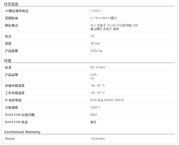Click the 35 mm DIN rail mounting text
This screenshot has width=179, height=145.
pos(114,25)
